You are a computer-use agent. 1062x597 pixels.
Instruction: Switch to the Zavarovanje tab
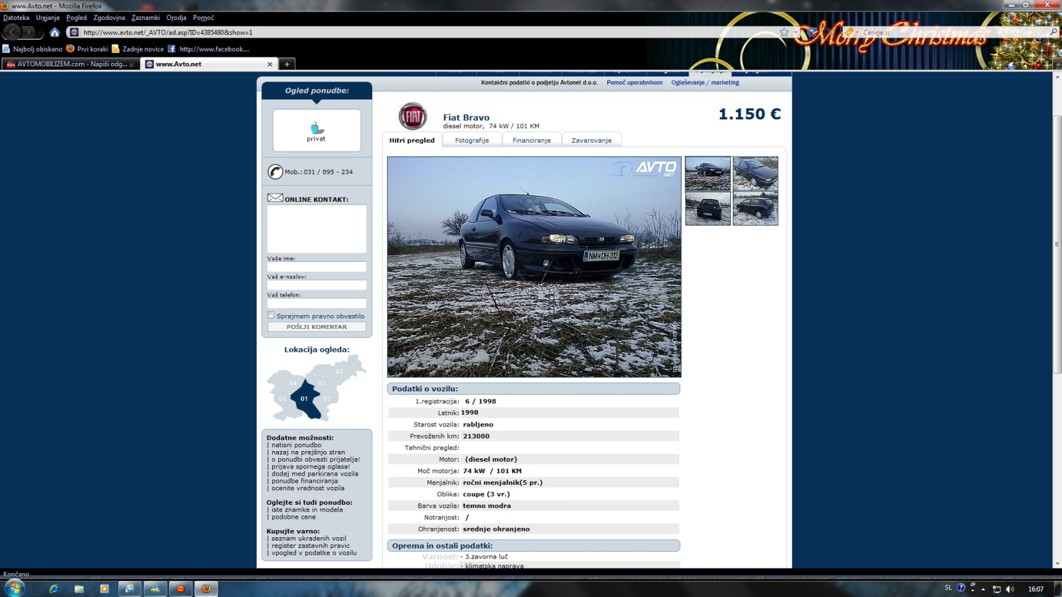coord(591,140)
